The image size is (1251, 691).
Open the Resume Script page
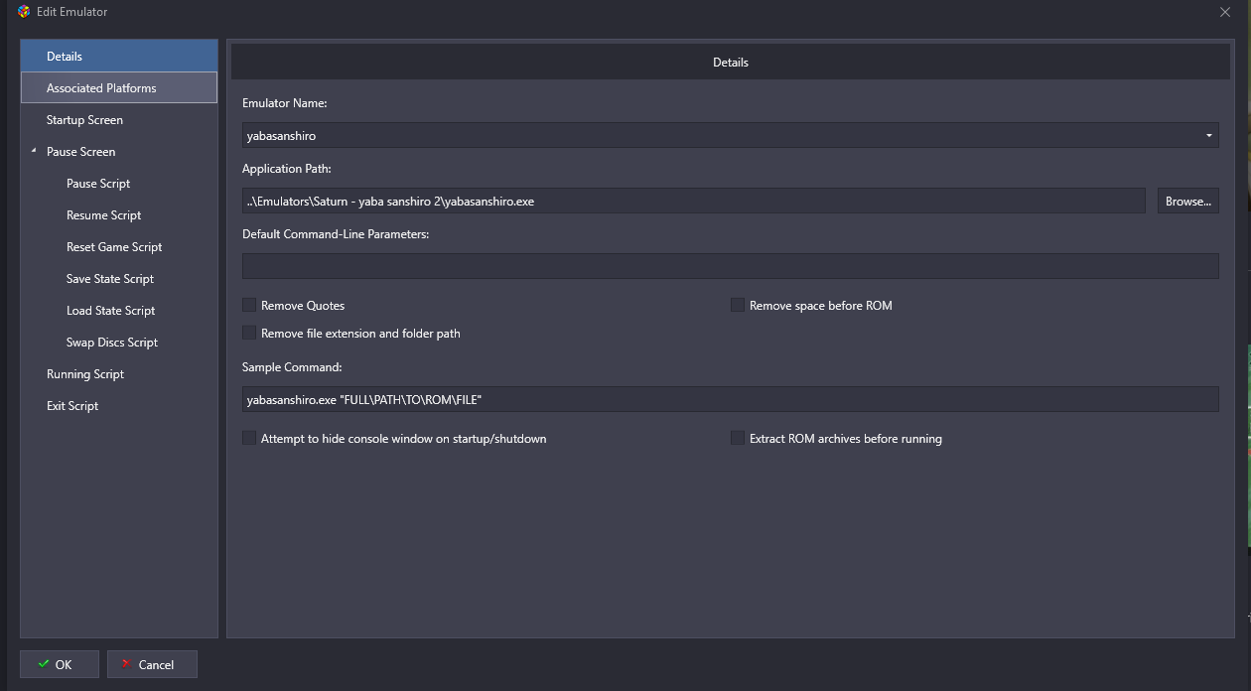pos(119,214)
